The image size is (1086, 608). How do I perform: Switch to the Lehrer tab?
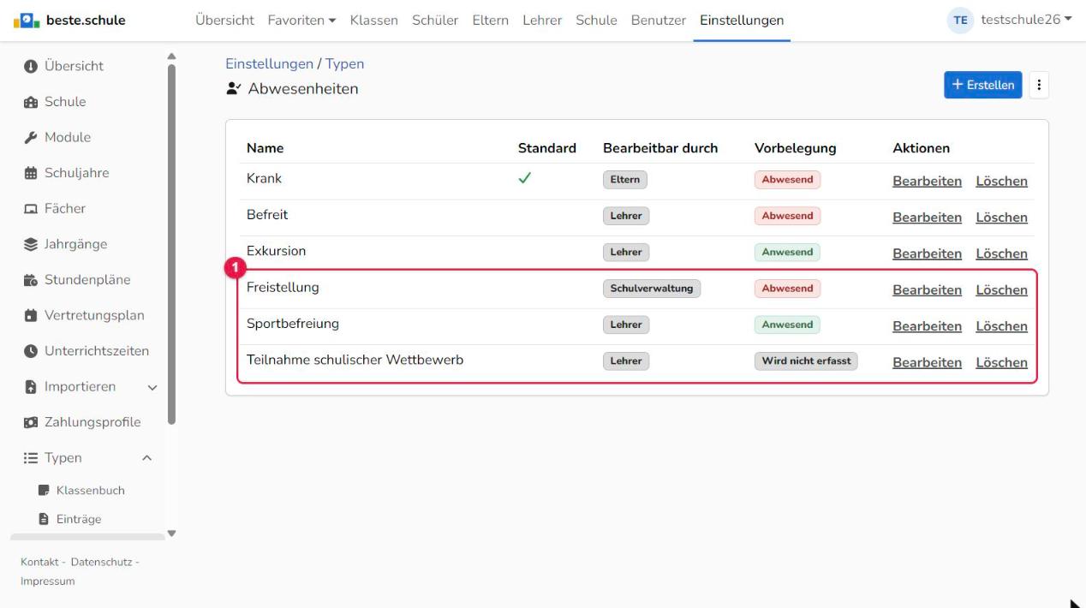[x=542, y=21]
